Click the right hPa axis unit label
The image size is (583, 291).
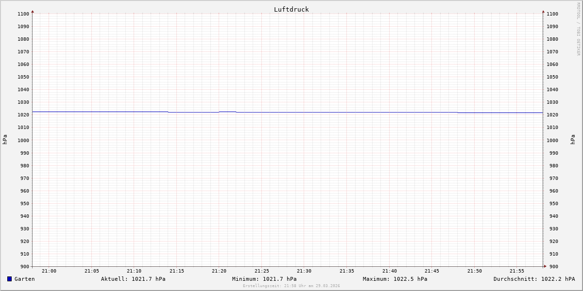point(573,140)
